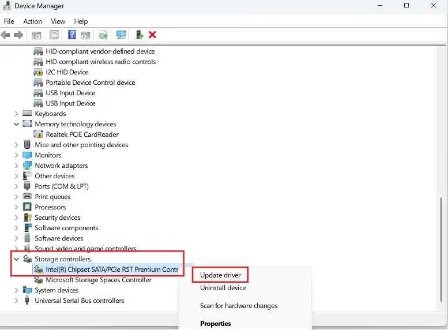Click the Other devices category icon
Viewport: 448px width, 330px height.
pyautogui.click(x=27, y=175)
